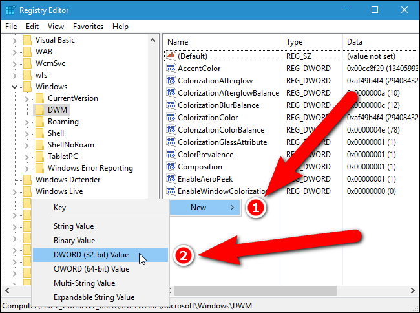
Task: Select the (Default) string value icon
Action: (x=171, y=56)
